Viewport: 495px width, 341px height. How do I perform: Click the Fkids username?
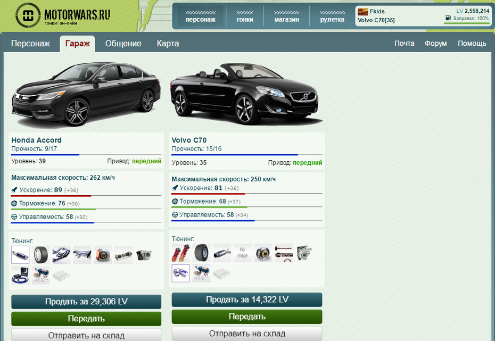point(377,11)
